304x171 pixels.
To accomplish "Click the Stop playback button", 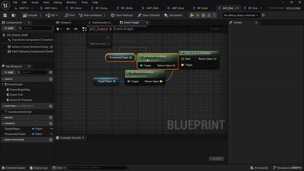I will (x=203, y=15).
